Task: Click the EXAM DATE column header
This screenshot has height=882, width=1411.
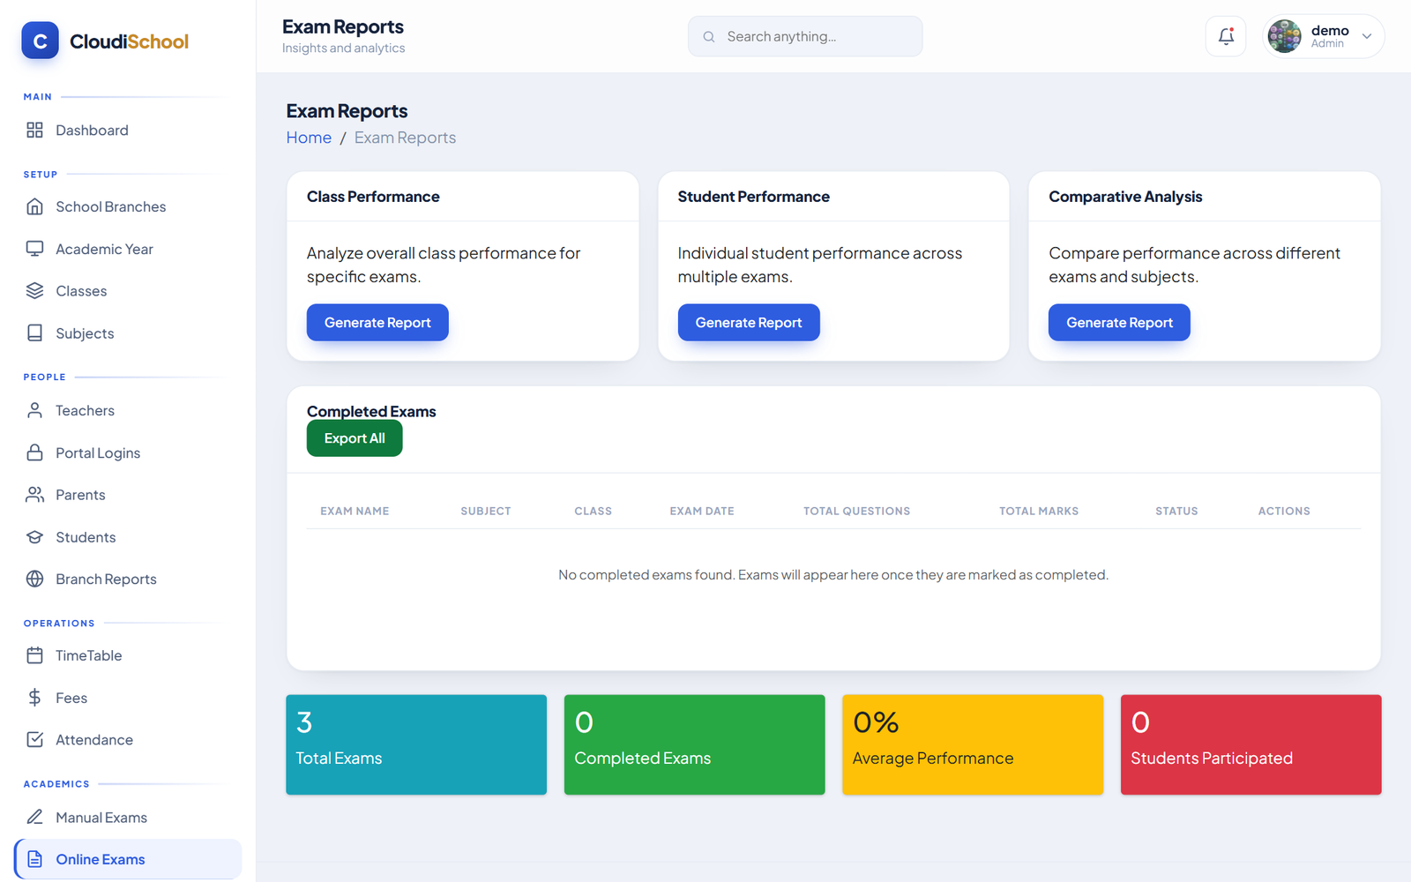Action: (x=702, y=512)
